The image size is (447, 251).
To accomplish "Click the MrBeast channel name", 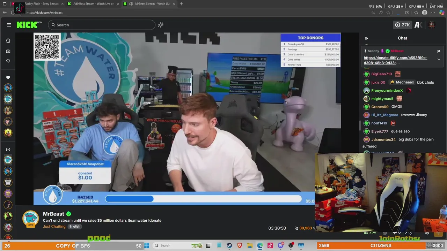I will (53, 214).
